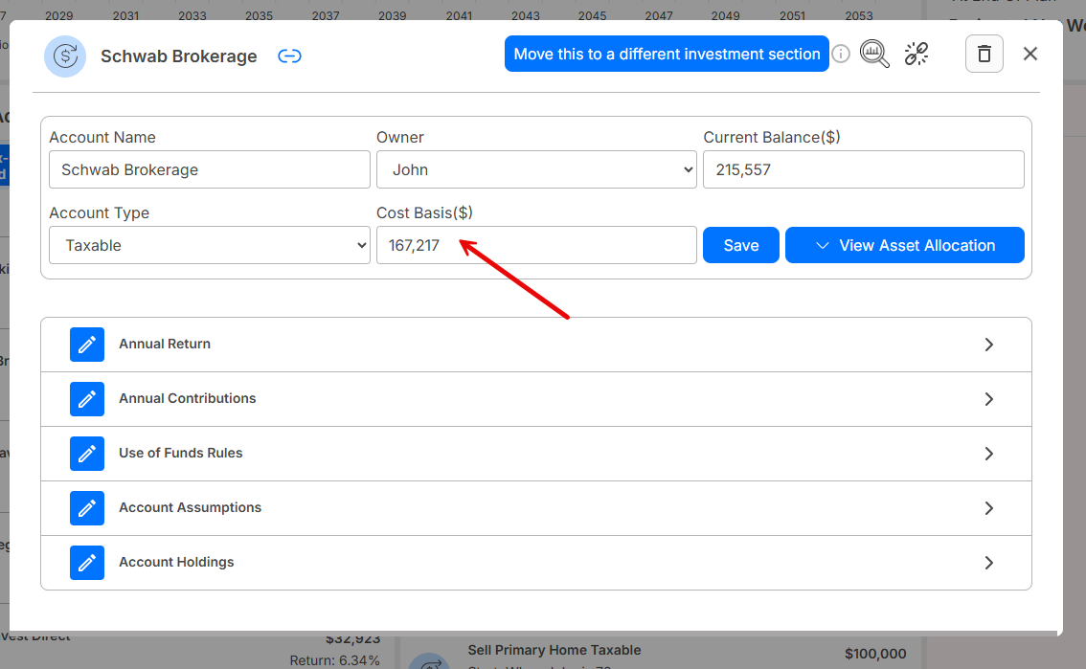Expand the Use of Funds Rules chevron

(x=989, y=454)
